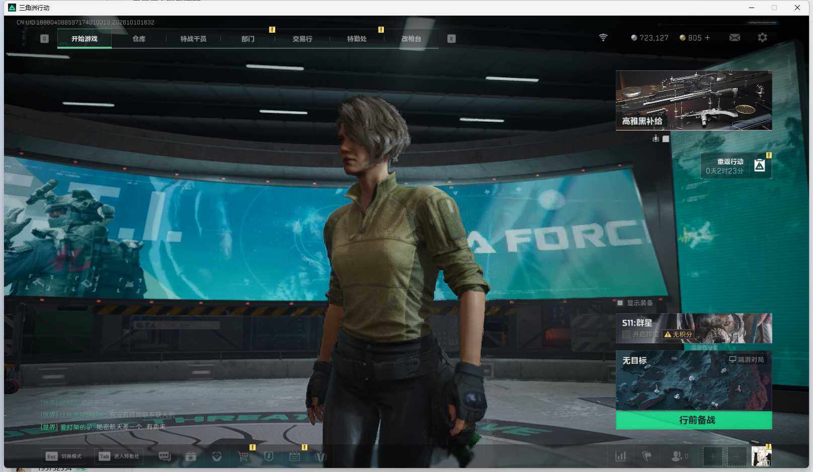Open the 特勤处 tab in top navigation
Screen dimensions: 813x472
pyautogui.click(x=357, y=39)
